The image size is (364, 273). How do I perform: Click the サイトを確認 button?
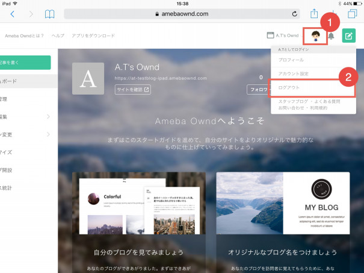click(132, 90)
